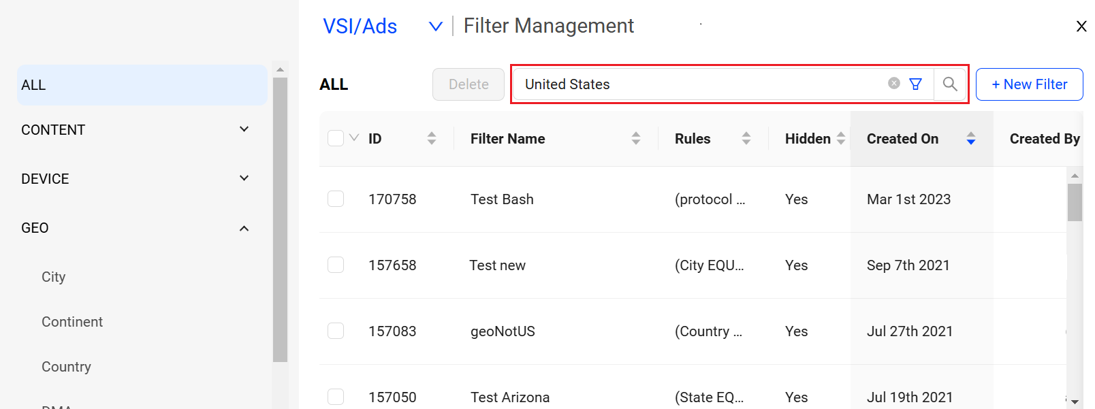The height and width of the screenshot is (409, 1095).
Task: Click the search magnifier icon
Action: tap(950, 84)
